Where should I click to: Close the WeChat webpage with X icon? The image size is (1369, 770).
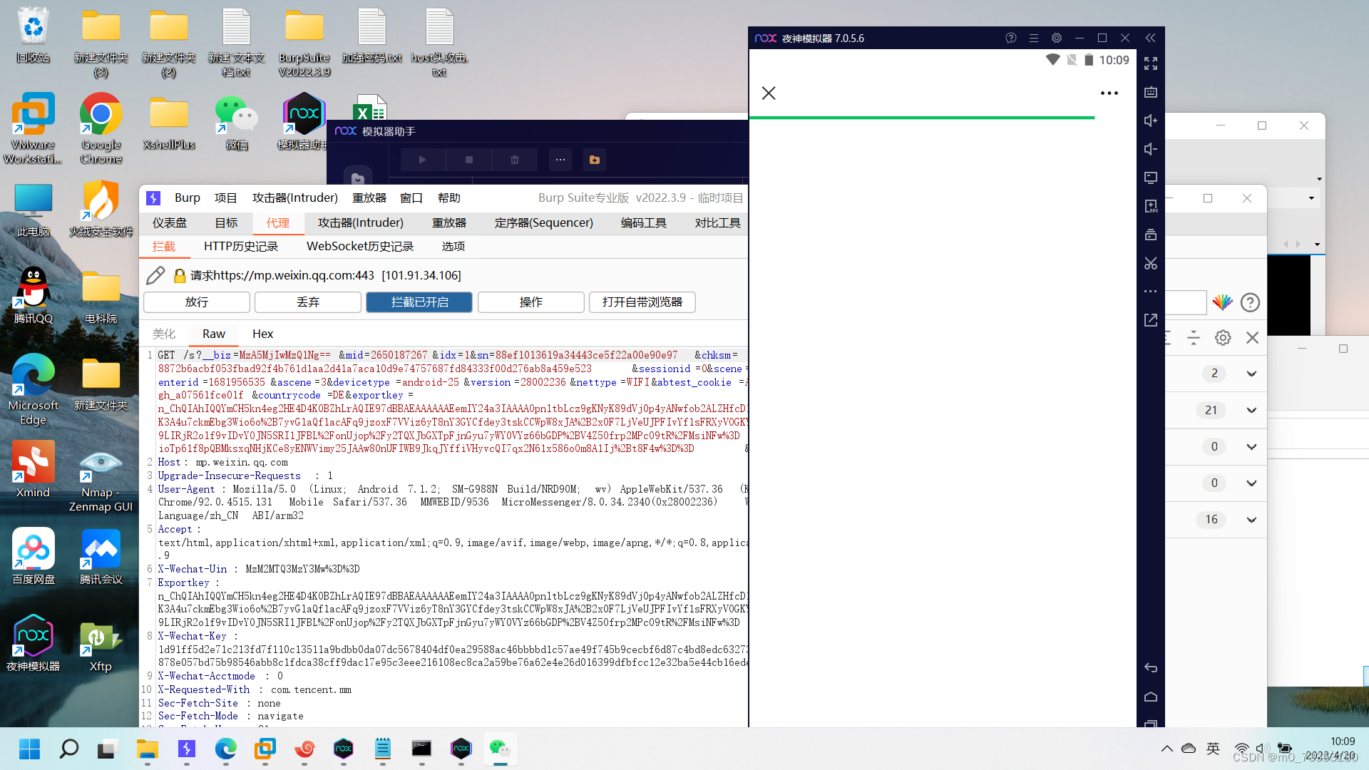(768, 93)
